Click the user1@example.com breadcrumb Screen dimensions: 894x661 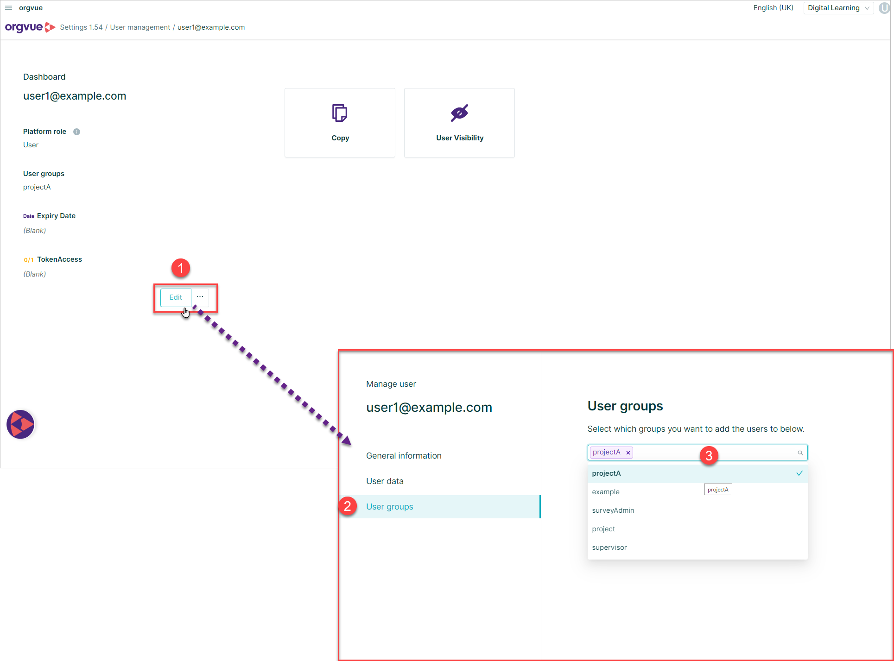pyautogui.click(x=211, y=27)
